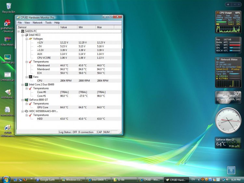
Task: Select the Core #1 temperature row
Action: pos(79,96)
